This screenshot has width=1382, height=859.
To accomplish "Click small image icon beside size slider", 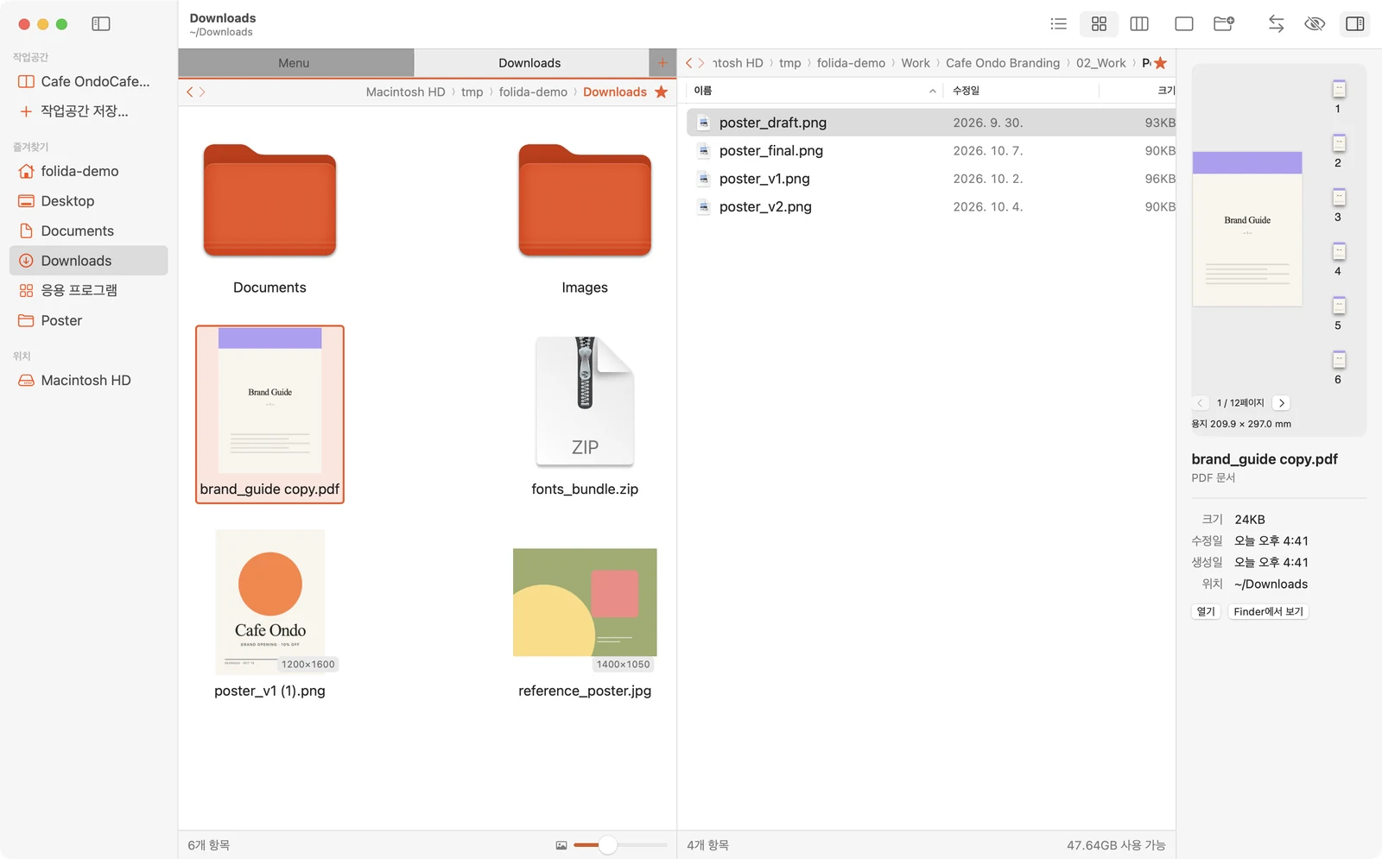I will 561,845.
